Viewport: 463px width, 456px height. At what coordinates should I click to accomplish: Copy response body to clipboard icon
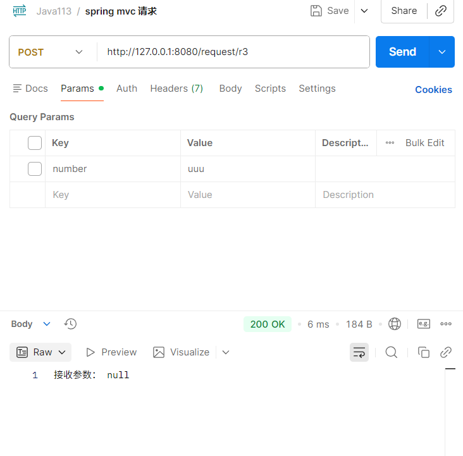tap(423, 352)
